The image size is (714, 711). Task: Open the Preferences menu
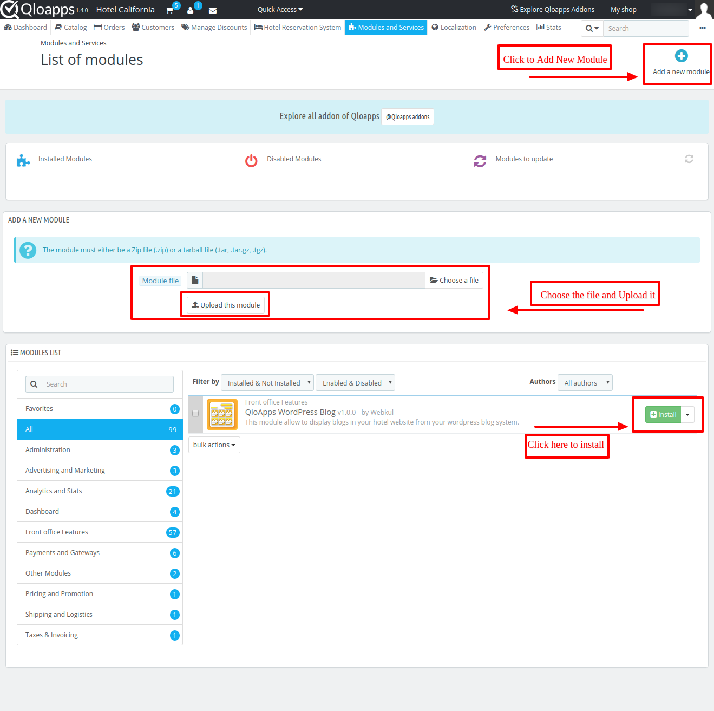[x=507, y=28]
